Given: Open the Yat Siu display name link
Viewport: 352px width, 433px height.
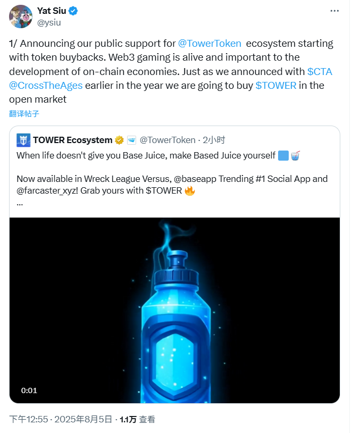Looking at the screenshot, I should [52, 11].
